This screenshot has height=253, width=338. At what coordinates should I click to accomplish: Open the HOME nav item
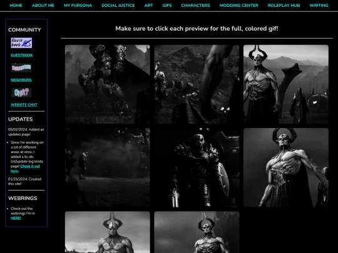click(x=16, y=6)
